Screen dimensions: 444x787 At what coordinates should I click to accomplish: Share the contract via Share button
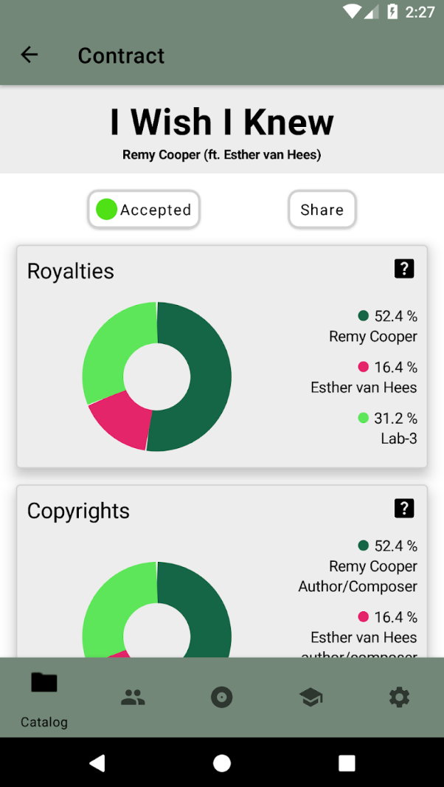click(322, 209)
